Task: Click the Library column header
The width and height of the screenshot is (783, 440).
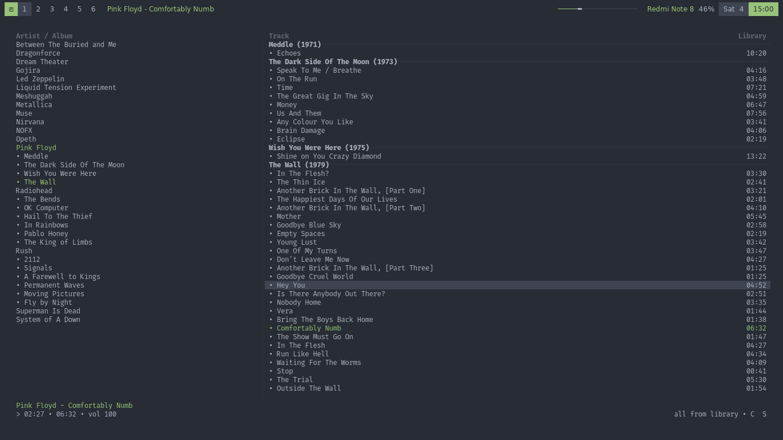Action: pos(752,36)
